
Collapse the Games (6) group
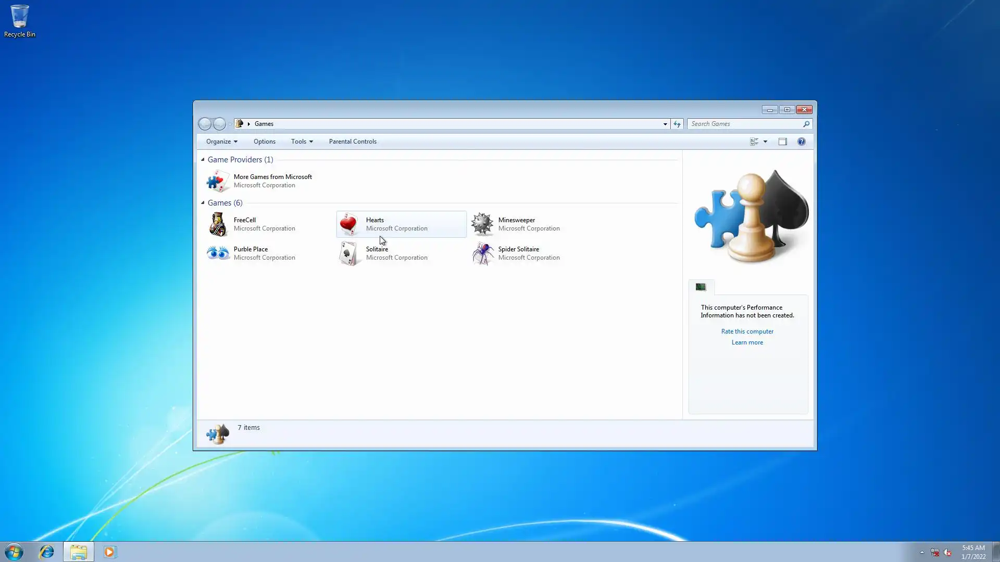(x=203, y=203)
